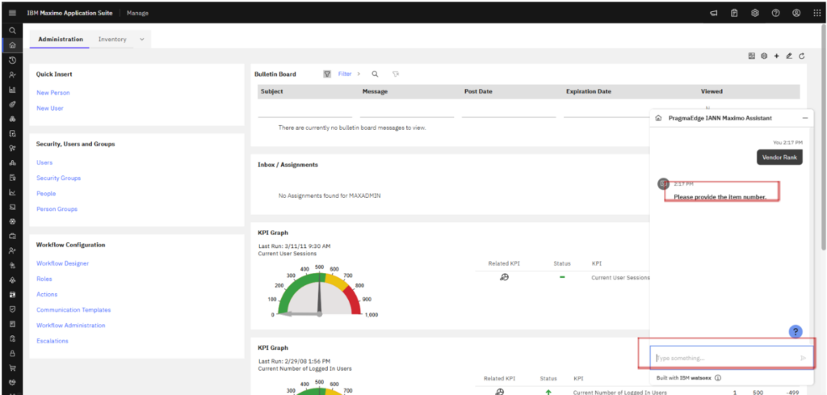
Task: Go to the sidebar Home icon
Action: [x=13, y=45]
